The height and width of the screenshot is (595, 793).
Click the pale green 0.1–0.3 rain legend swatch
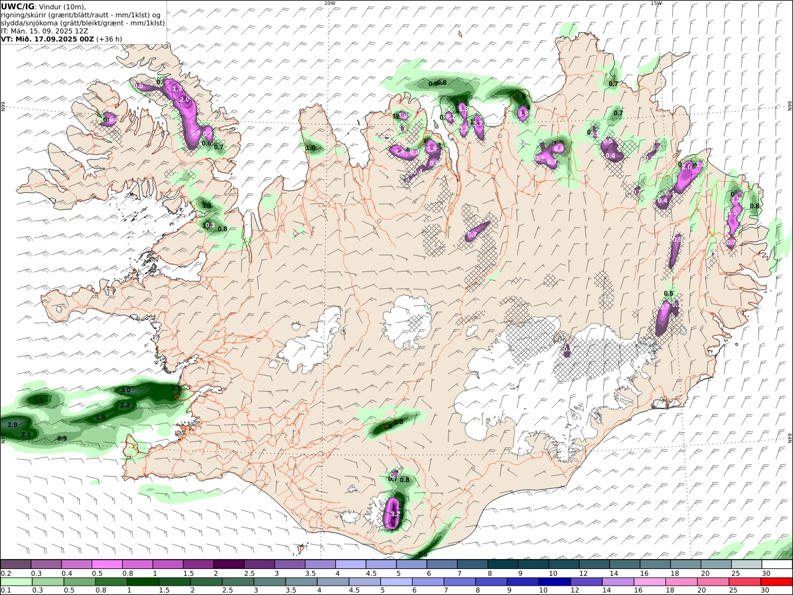(16, 582)
